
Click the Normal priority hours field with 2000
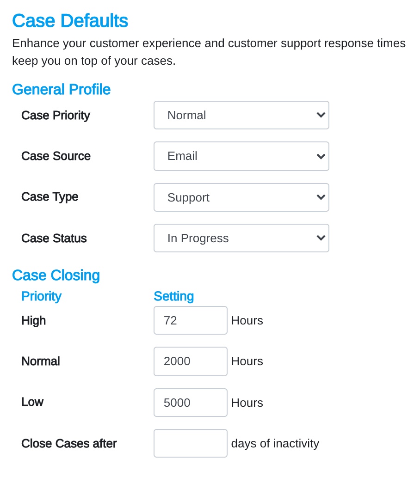(x=190, y=361)
